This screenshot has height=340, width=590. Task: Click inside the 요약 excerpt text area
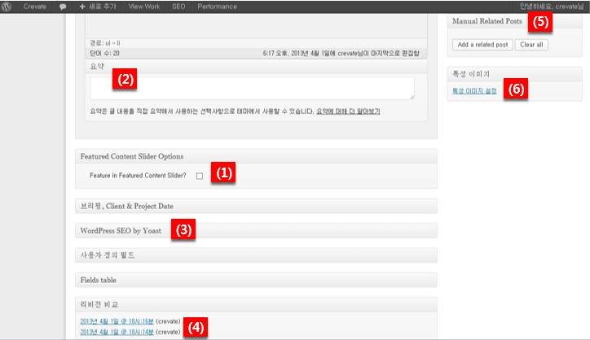[252, 89]
